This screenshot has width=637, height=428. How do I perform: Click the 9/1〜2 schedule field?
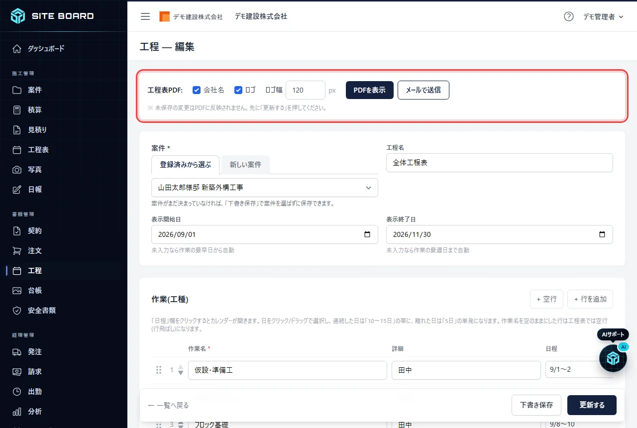click(x=579, y=370)
